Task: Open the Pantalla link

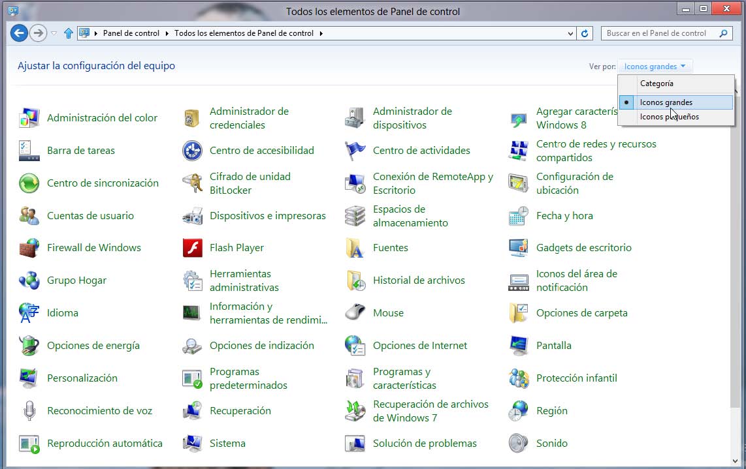Action: click(x=554, y=346)
